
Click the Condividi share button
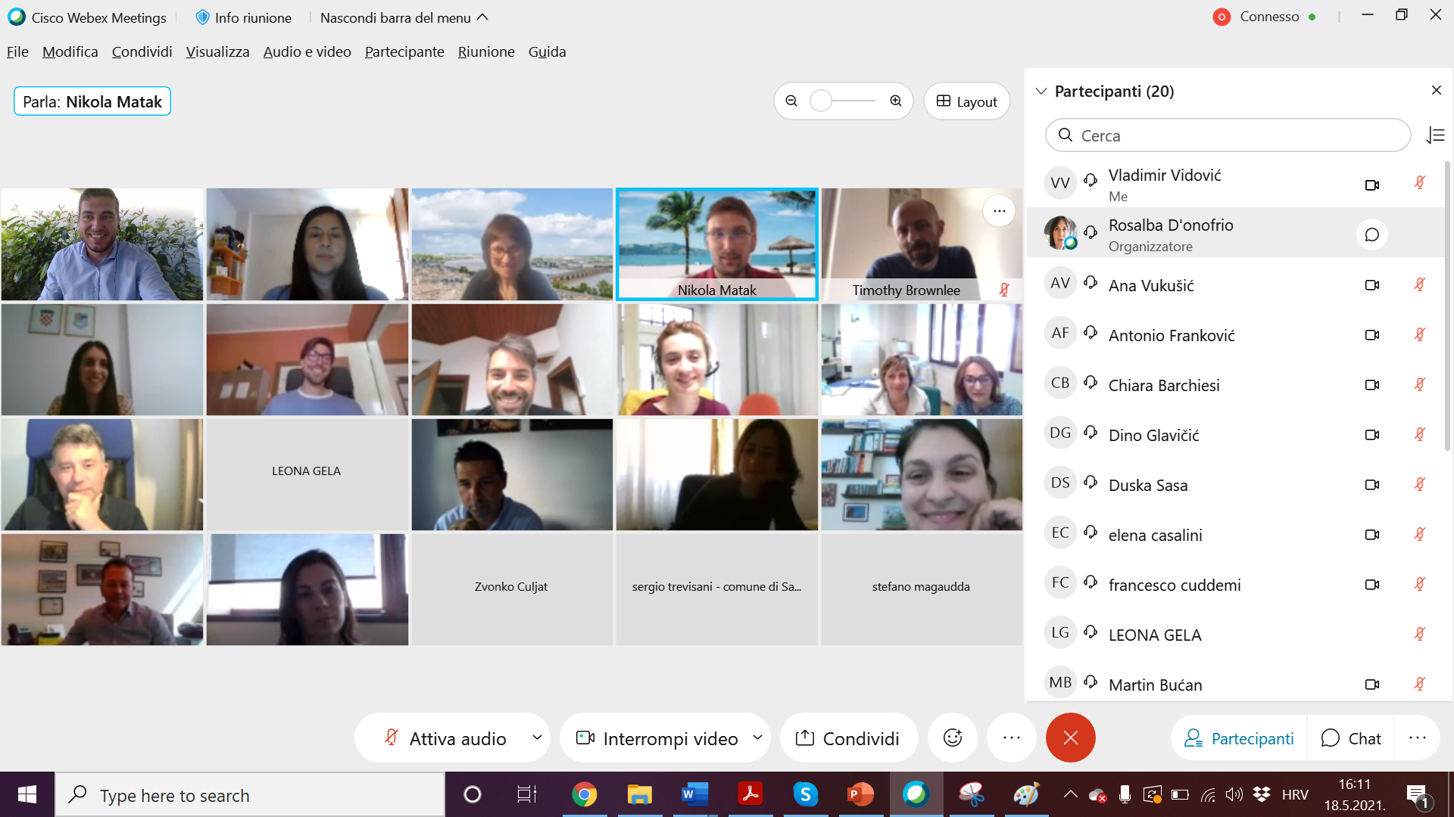[x=848, y=738]
